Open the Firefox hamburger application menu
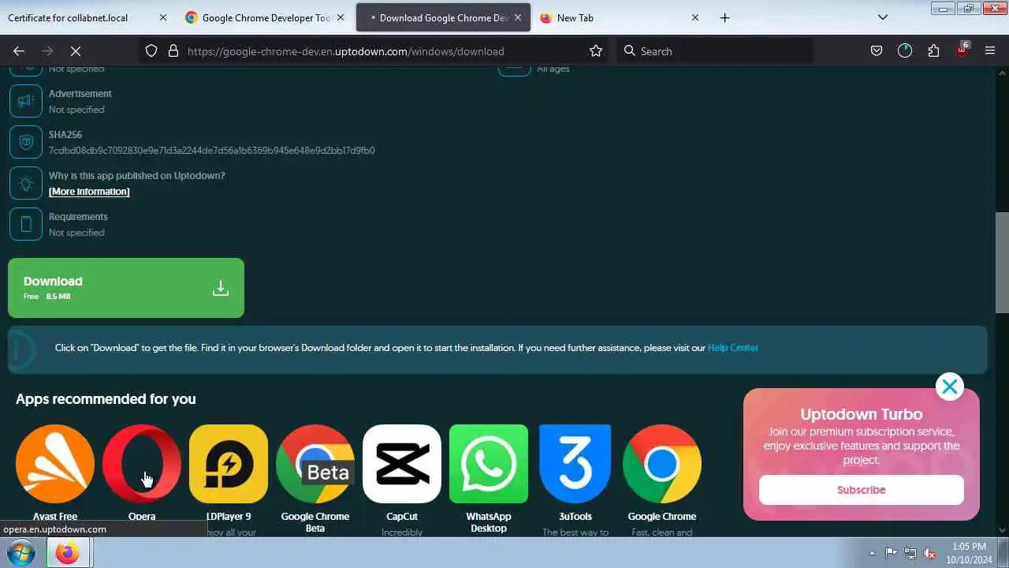The image size is (1009, 568). pos(990,50)
